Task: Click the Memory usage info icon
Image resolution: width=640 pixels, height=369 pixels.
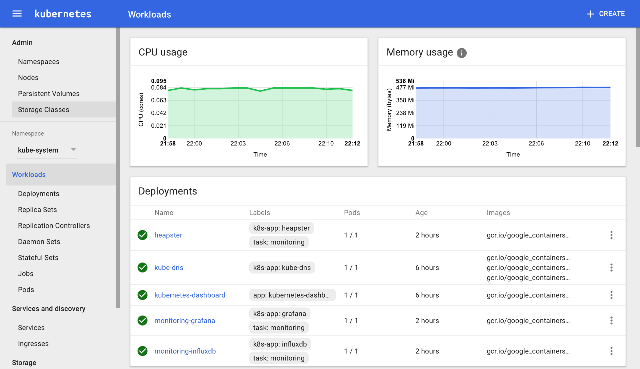Action: (x=461, y=53)
